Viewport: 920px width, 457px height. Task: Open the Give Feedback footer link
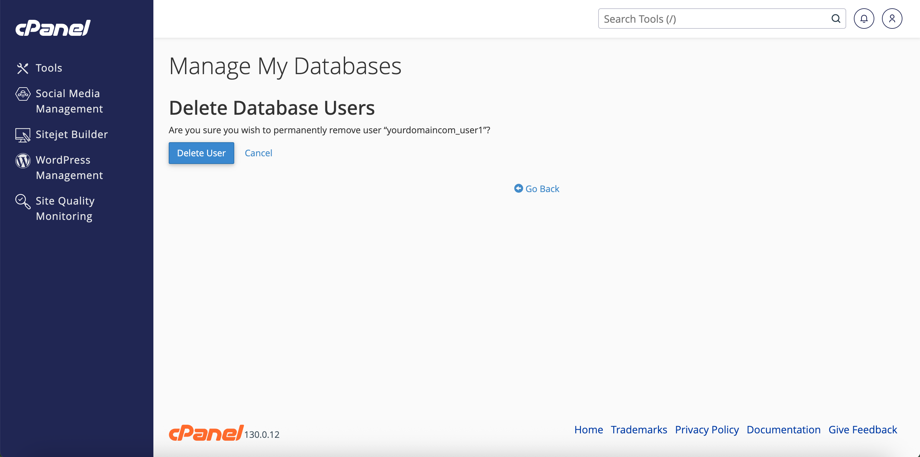click(x=862, y=430)
